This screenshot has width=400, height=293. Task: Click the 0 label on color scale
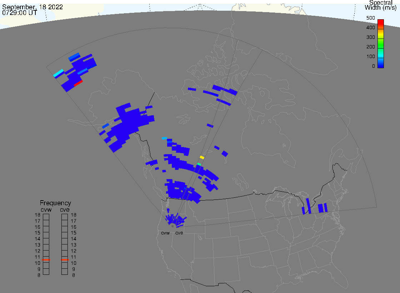point(374,66)
